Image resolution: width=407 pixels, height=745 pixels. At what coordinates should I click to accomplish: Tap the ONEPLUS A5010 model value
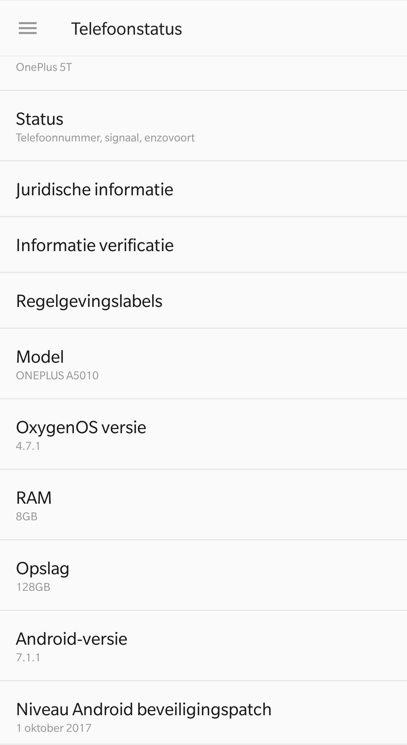[x=57, y=376]
